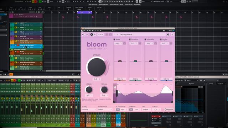
Task: Click the 350 Hz crossover frequency field
Action: [135, 79]
